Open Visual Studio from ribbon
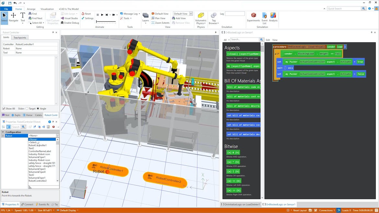 click(69, 18)
